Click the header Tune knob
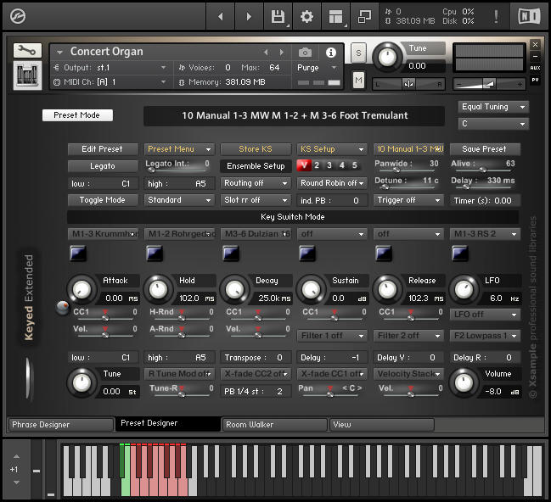Screen dimensions: 551x502 click(x=387, y=57)
